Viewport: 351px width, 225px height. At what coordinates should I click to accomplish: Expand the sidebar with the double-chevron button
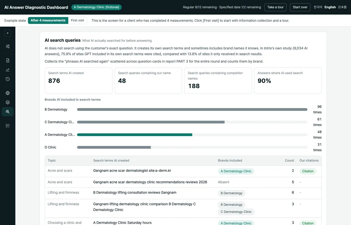pyautogui.click(x=8, y=33)
